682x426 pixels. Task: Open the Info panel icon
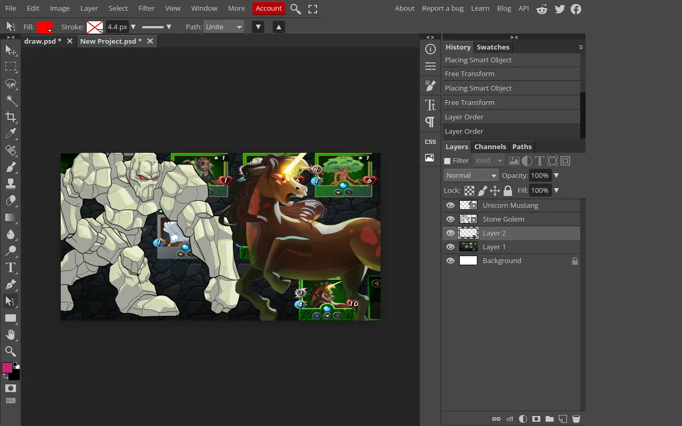(430, 49)
